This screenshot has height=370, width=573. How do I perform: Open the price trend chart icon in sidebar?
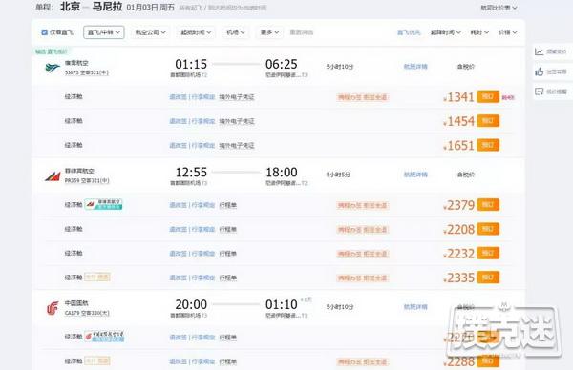tap(539, 51)
